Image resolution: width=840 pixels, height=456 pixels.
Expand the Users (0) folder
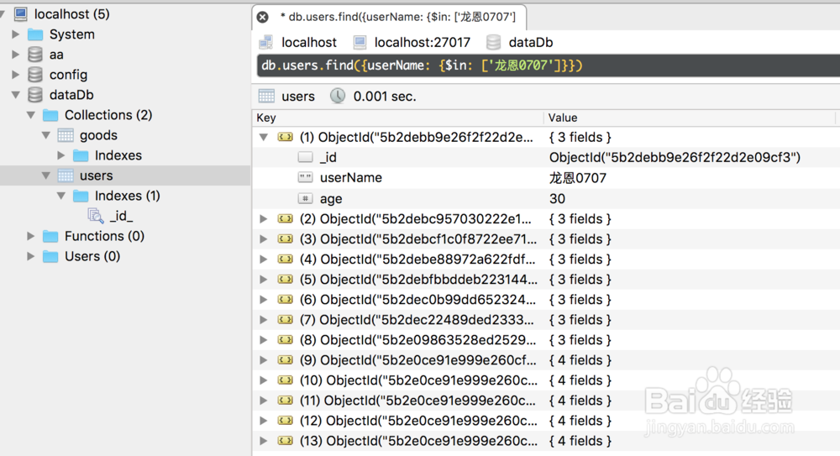(x=31, y=257)
